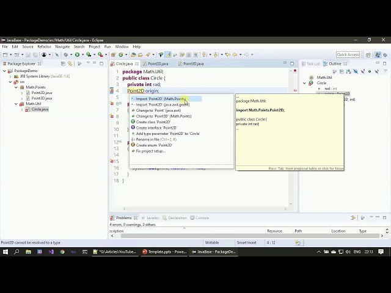Toggle Hide Fields in Outline toolbar
This screenshot has width=391, height=293.
coord(356,72)
